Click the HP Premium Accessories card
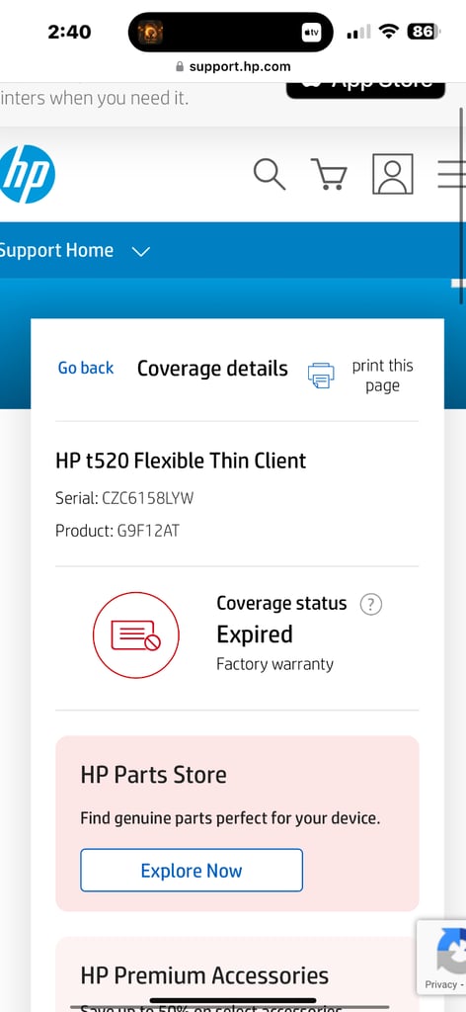Image resolution: width=466 pixels, height=1012 pixels. (237, 973)
